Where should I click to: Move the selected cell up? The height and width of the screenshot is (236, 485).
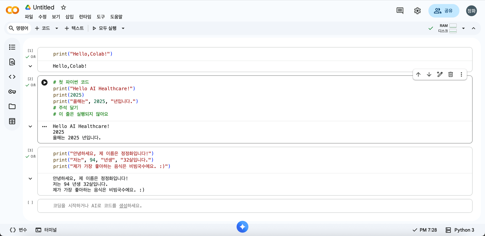418,74
